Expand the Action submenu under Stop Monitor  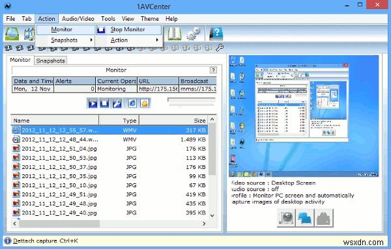click(x=129, y=40)
